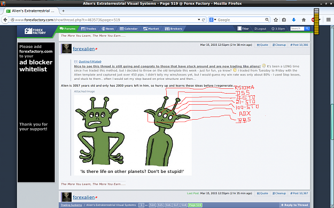Viewport: 334px width, 208px height.
Task: Go to thread page 517
Action: 176,205
